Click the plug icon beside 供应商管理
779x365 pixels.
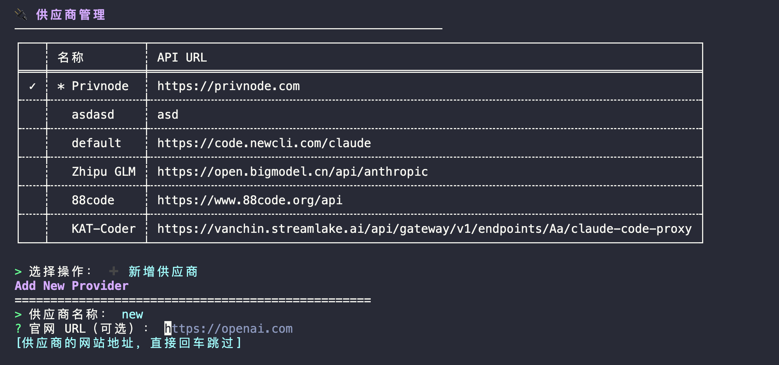click(21, 15)
